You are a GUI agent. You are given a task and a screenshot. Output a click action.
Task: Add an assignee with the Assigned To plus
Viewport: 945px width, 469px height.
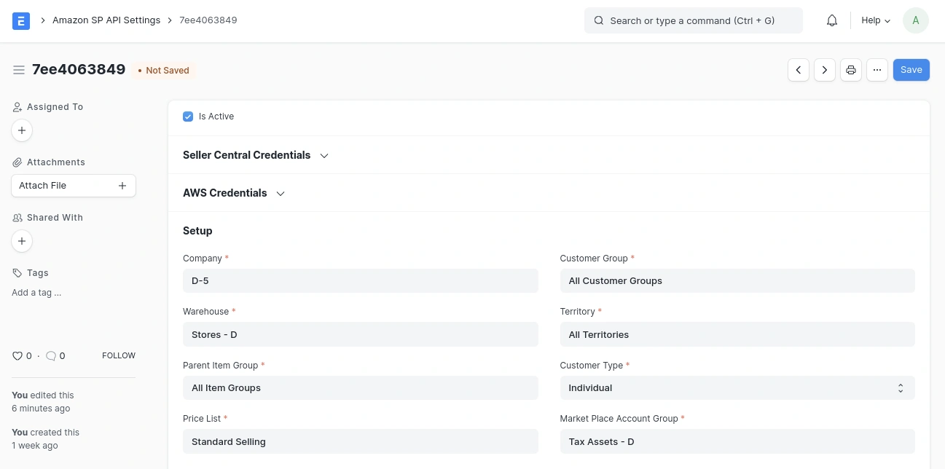click(x=22, y=130)
